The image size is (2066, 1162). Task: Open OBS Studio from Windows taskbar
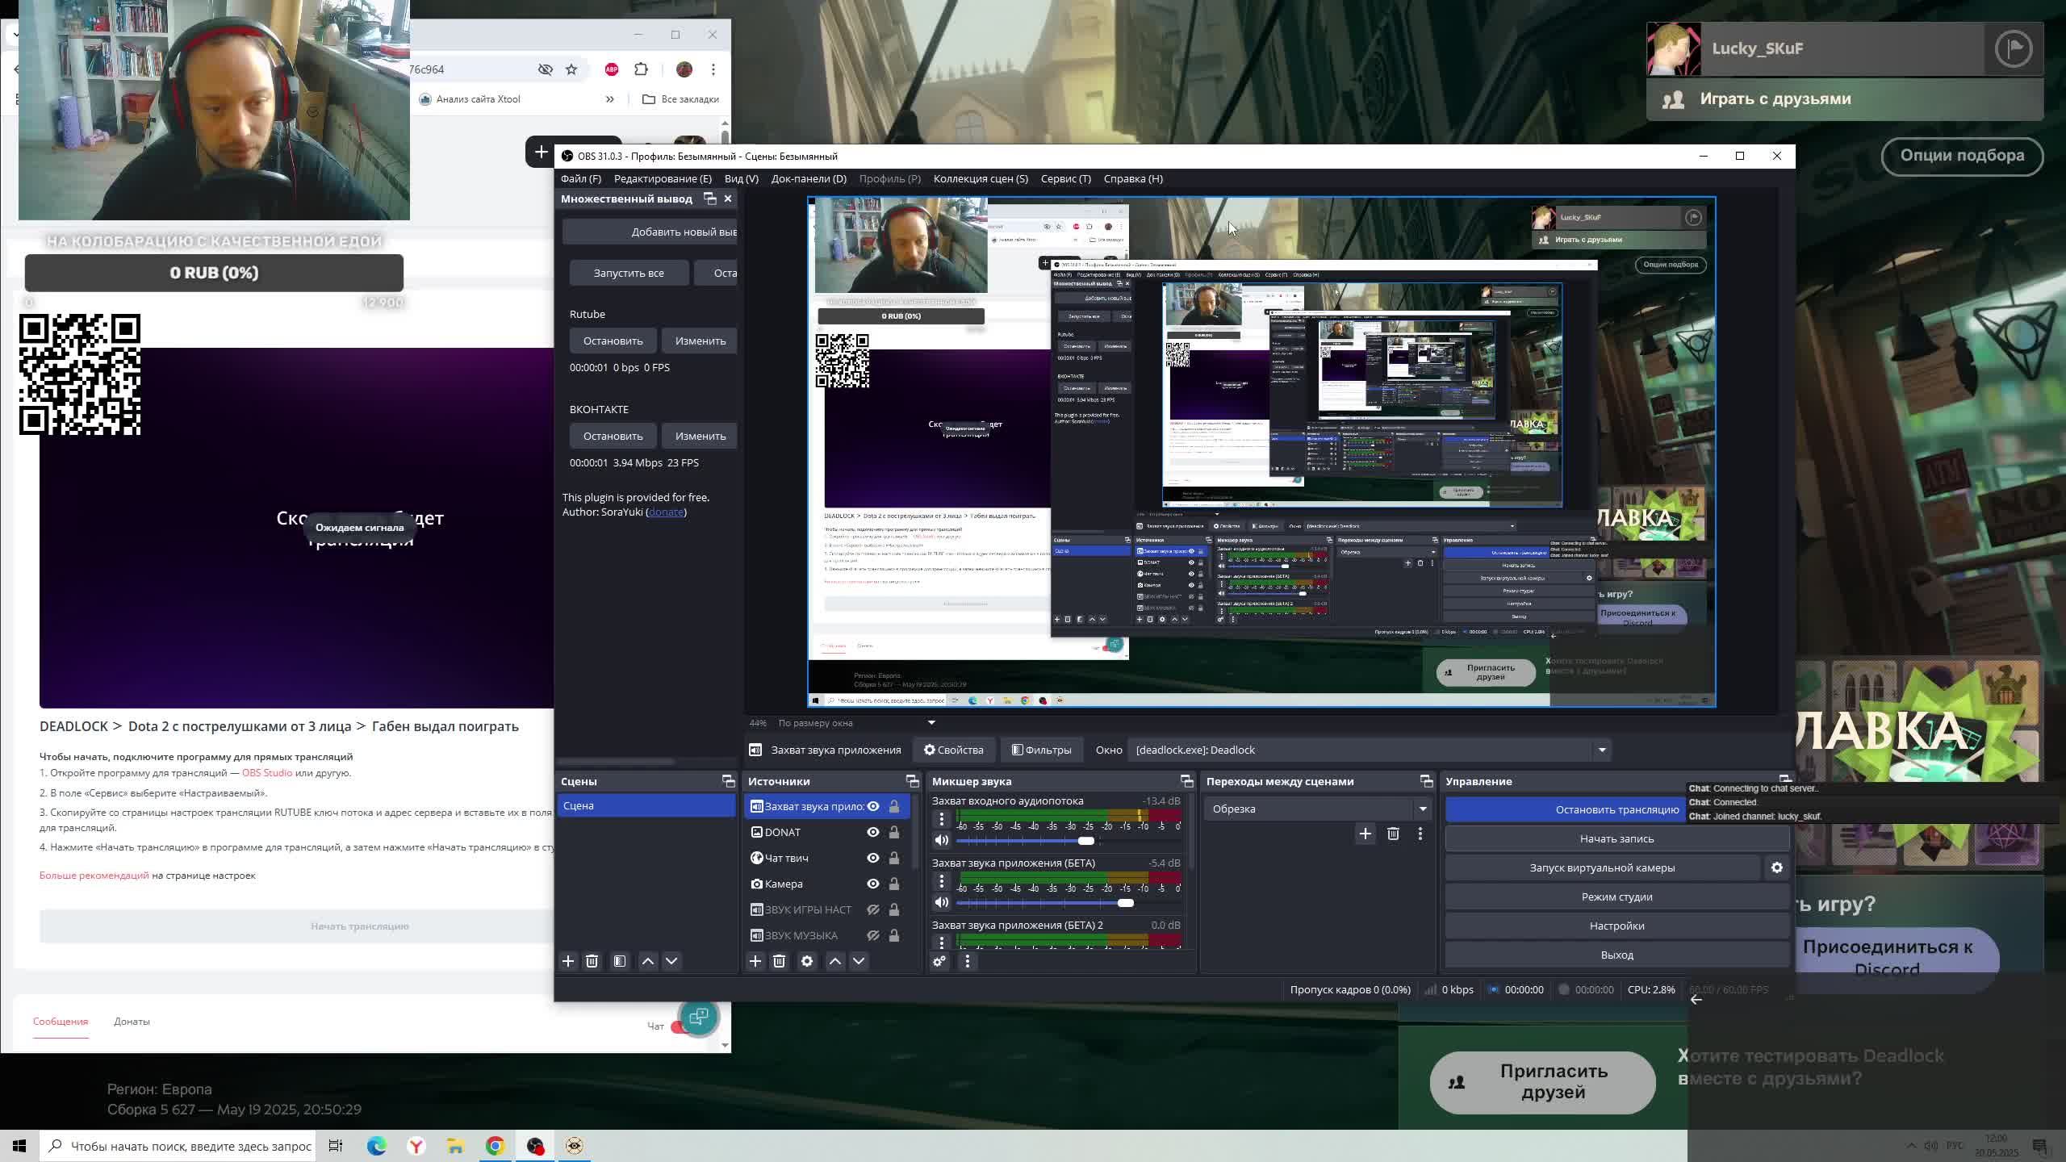tap(535, 1146)
